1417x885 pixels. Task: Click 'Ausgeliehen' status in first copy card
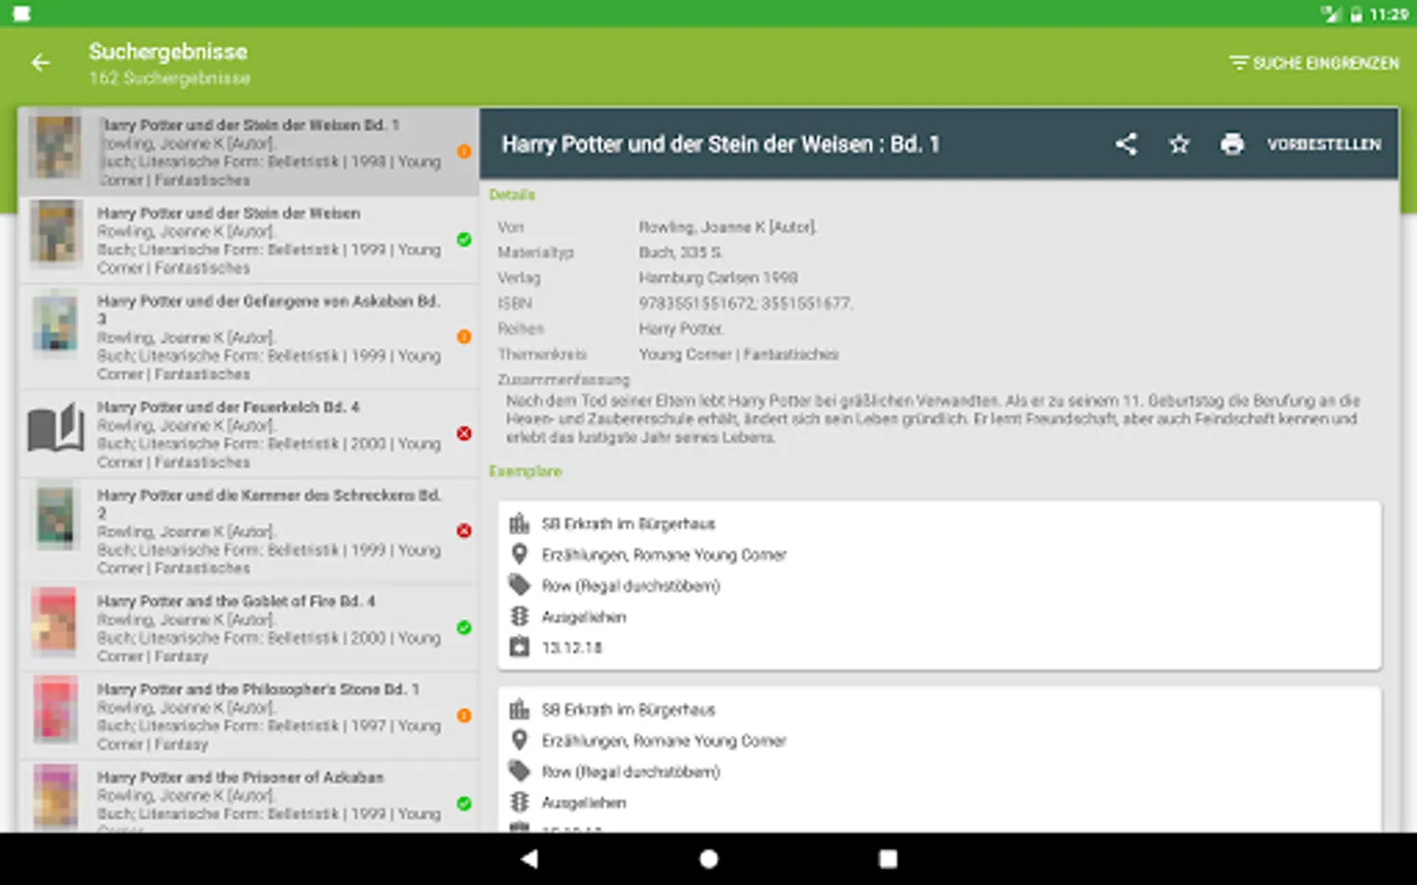coord(584,618)
